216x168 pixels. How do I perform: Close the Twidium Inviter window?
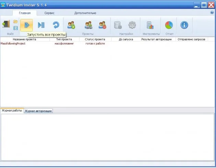click(x=211, y=5)
